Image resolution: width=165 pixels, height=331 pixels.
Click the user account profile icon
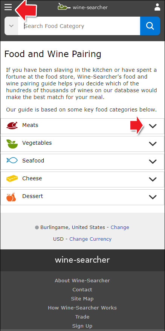[157, 7]
